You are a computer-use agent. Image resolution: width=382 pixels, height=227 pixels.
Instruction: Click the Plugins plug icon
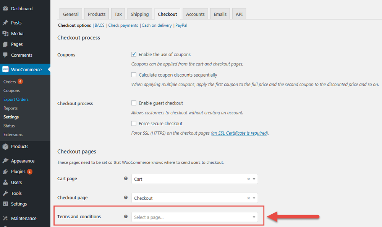[x=5, y=171]
